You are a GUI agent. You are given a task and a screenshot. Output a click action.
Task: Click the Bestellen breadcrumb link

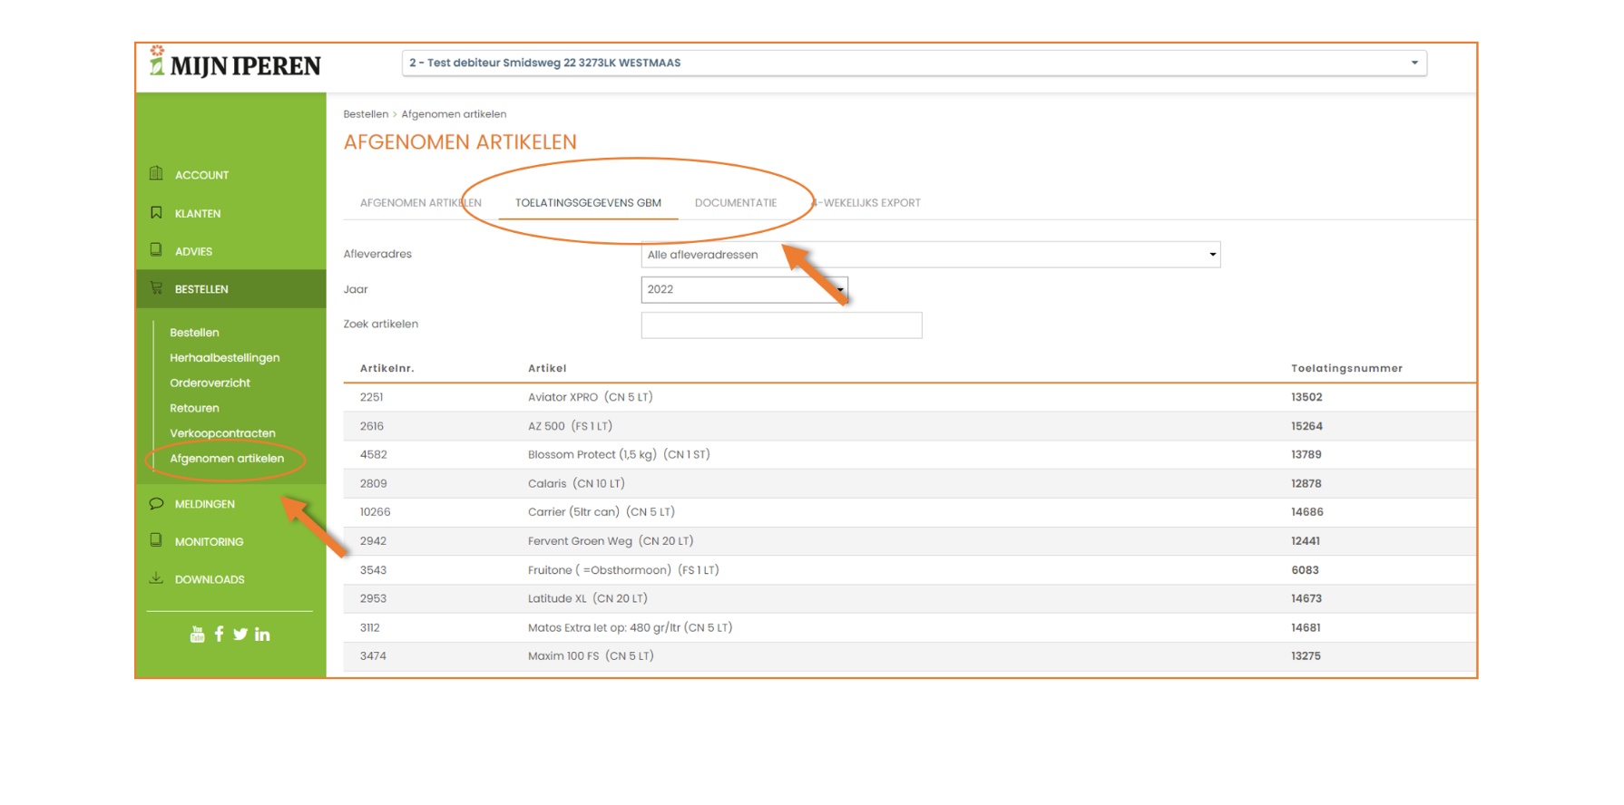coord(366,114)
